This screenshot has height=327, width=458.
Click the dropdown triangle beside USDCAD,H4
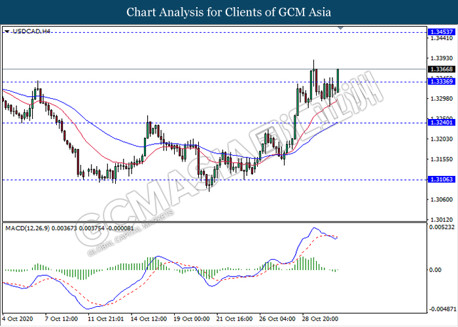(x=6, y=31)
